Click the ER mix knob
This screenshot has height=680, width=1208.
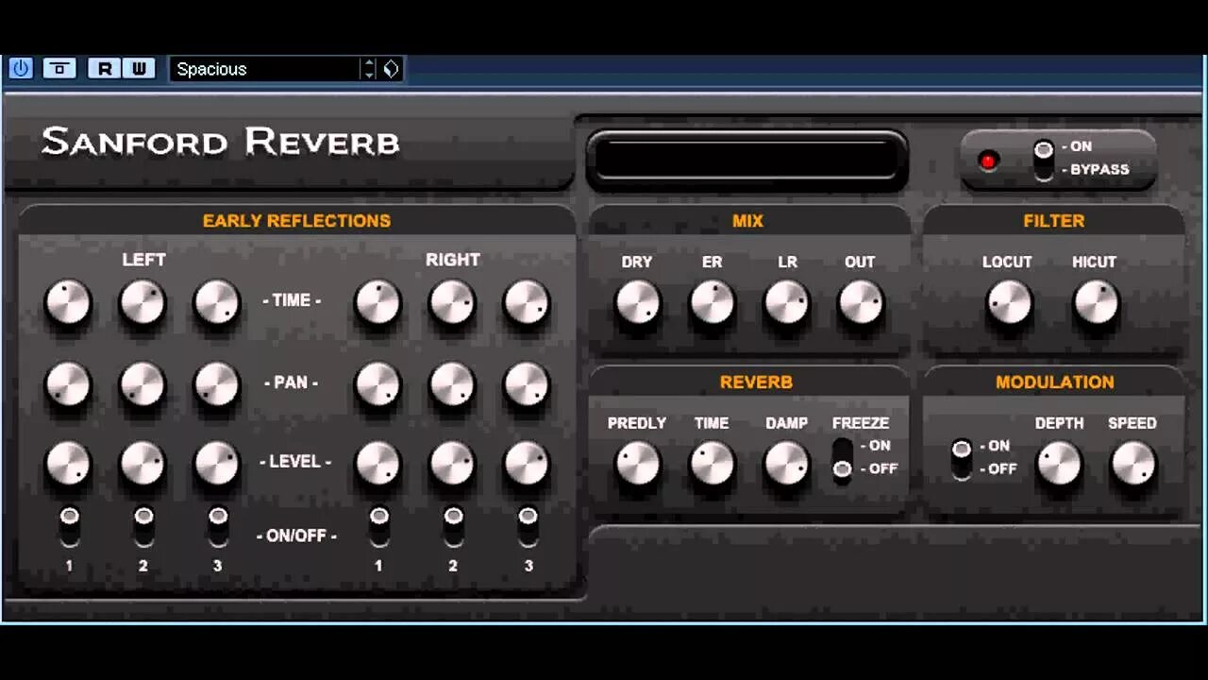(712, 304)
